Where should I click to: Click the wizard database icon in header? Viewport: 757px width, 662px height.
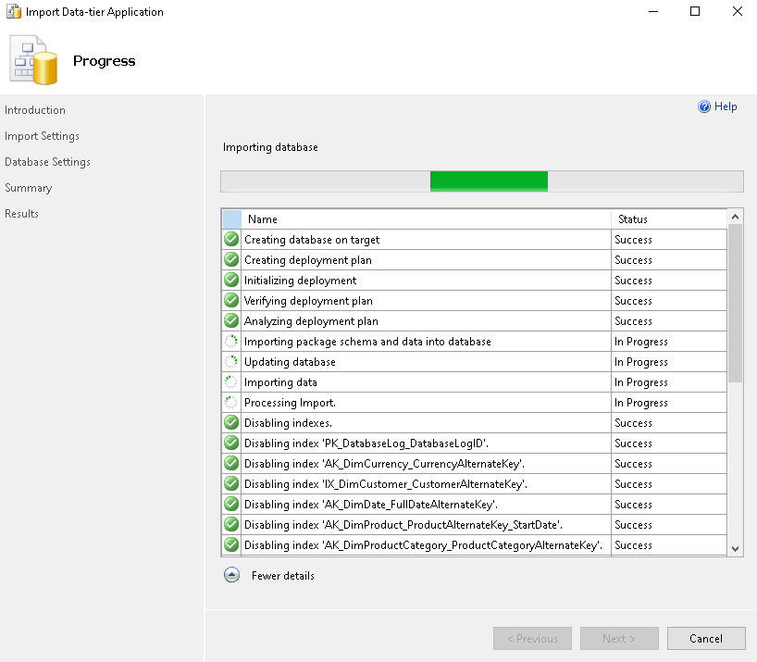click(33, 60)
